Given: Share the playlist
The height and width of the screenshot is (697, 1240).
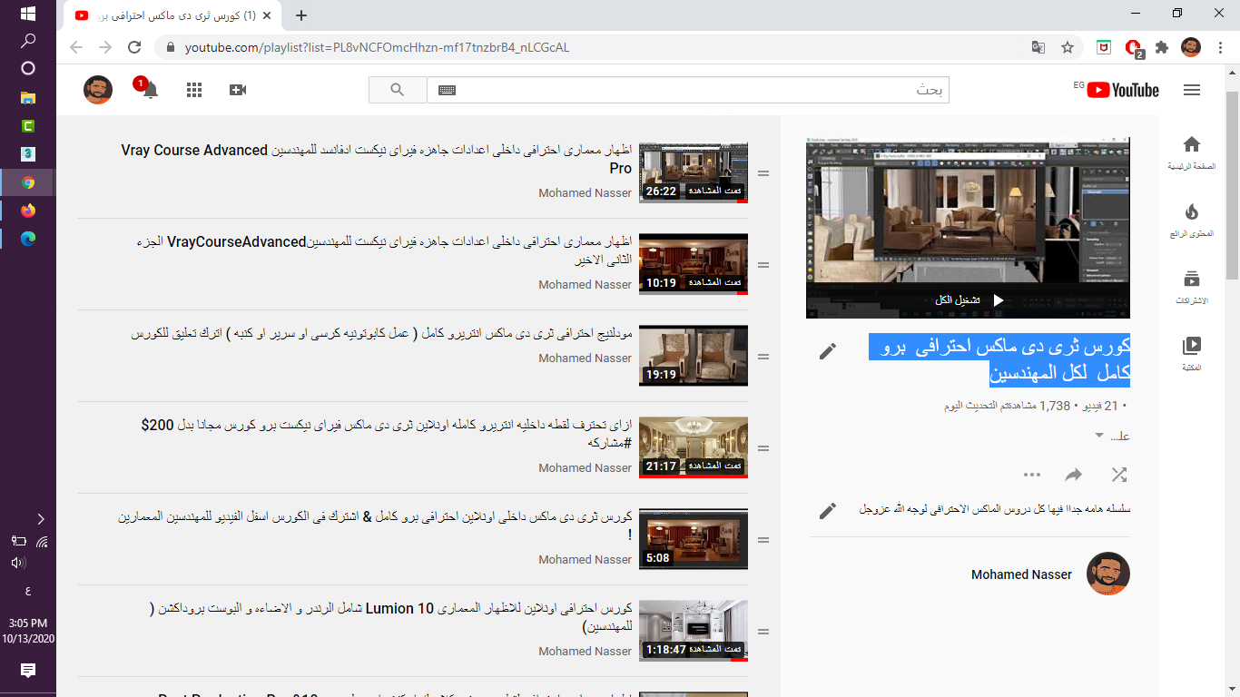Looking at the screenshot, I should 1074,475.
